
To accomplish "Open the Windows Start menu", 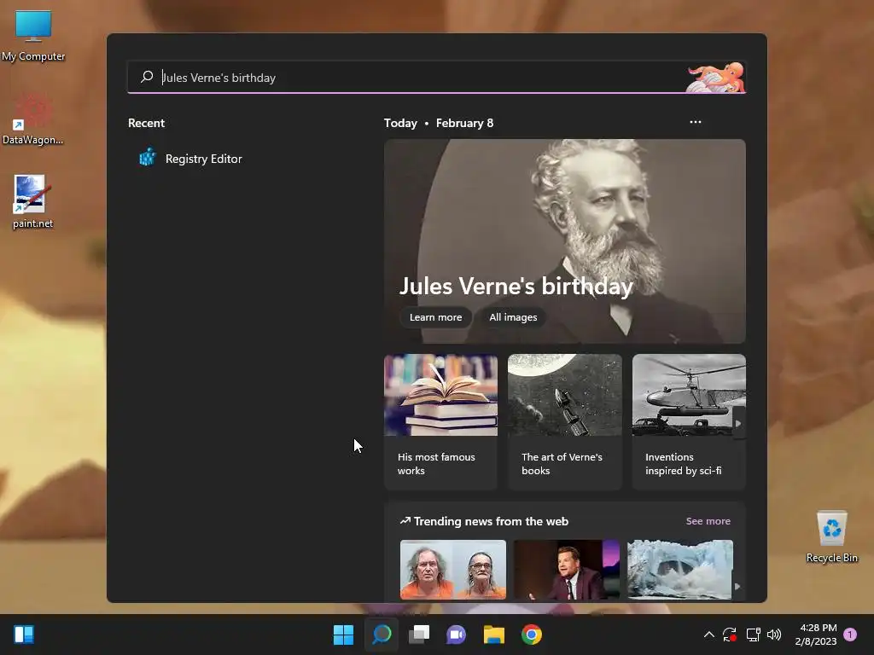I will click(x=343, y=635).
